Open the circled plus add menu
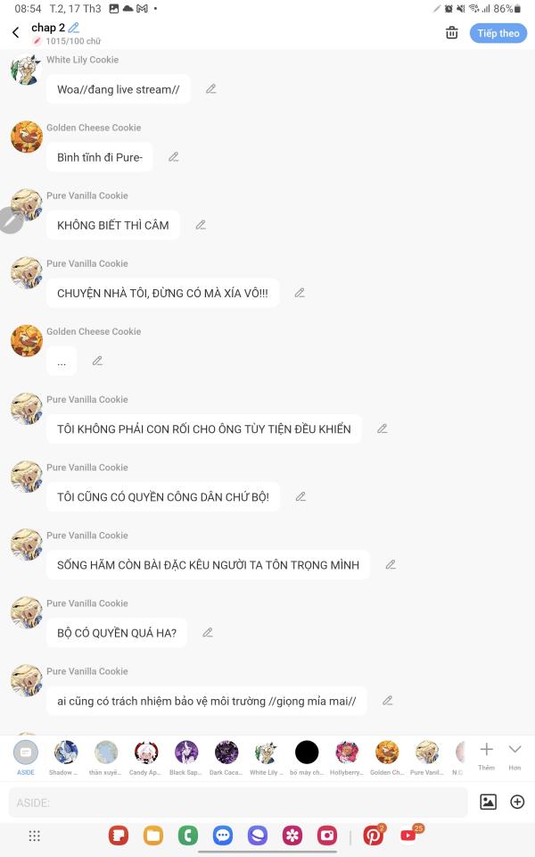 point(517,802)
